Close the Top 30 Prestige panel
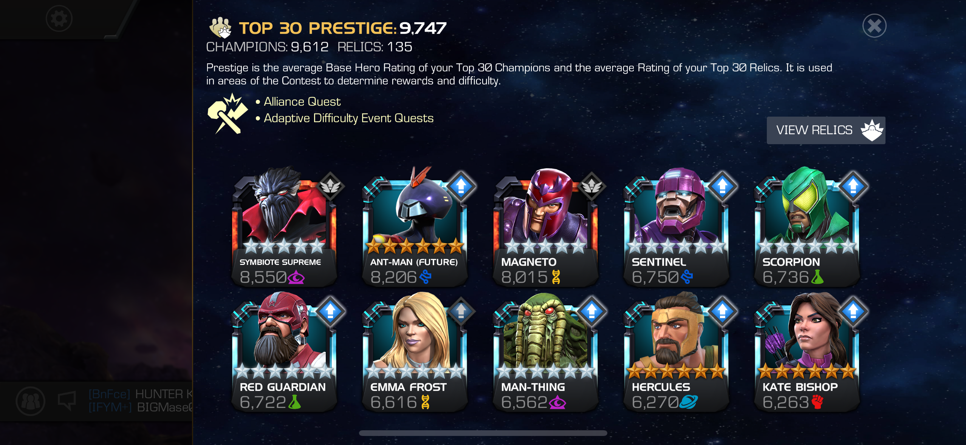This screenshot has width=966, height=445. (874, 26)
